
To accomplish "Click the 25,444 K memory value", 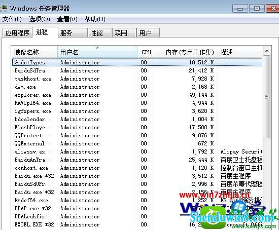I will [x=201, y=160].
